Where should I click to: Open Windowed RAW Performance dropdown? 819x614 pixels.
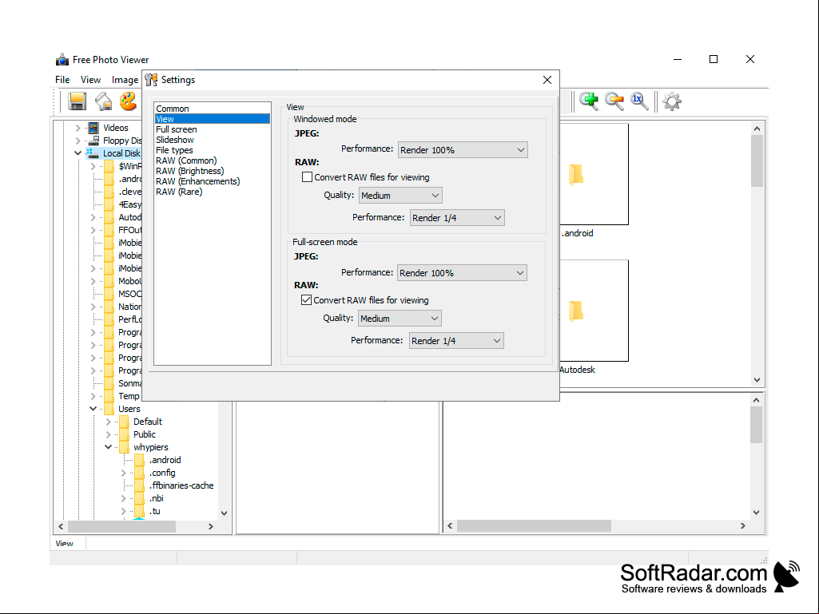457,218
